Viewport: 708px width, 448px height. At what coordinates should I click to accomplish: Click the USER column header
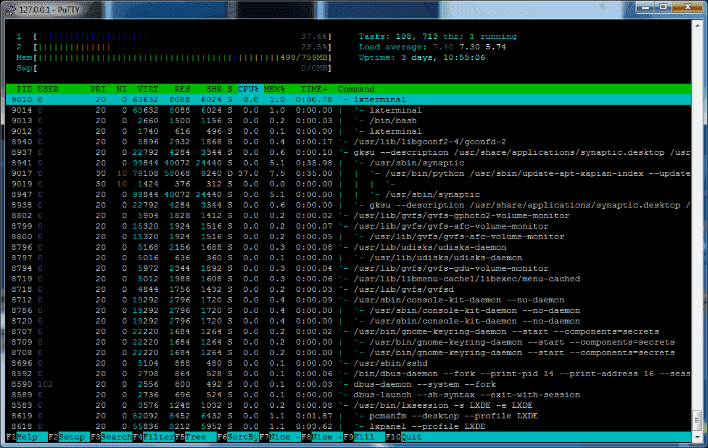48,89
